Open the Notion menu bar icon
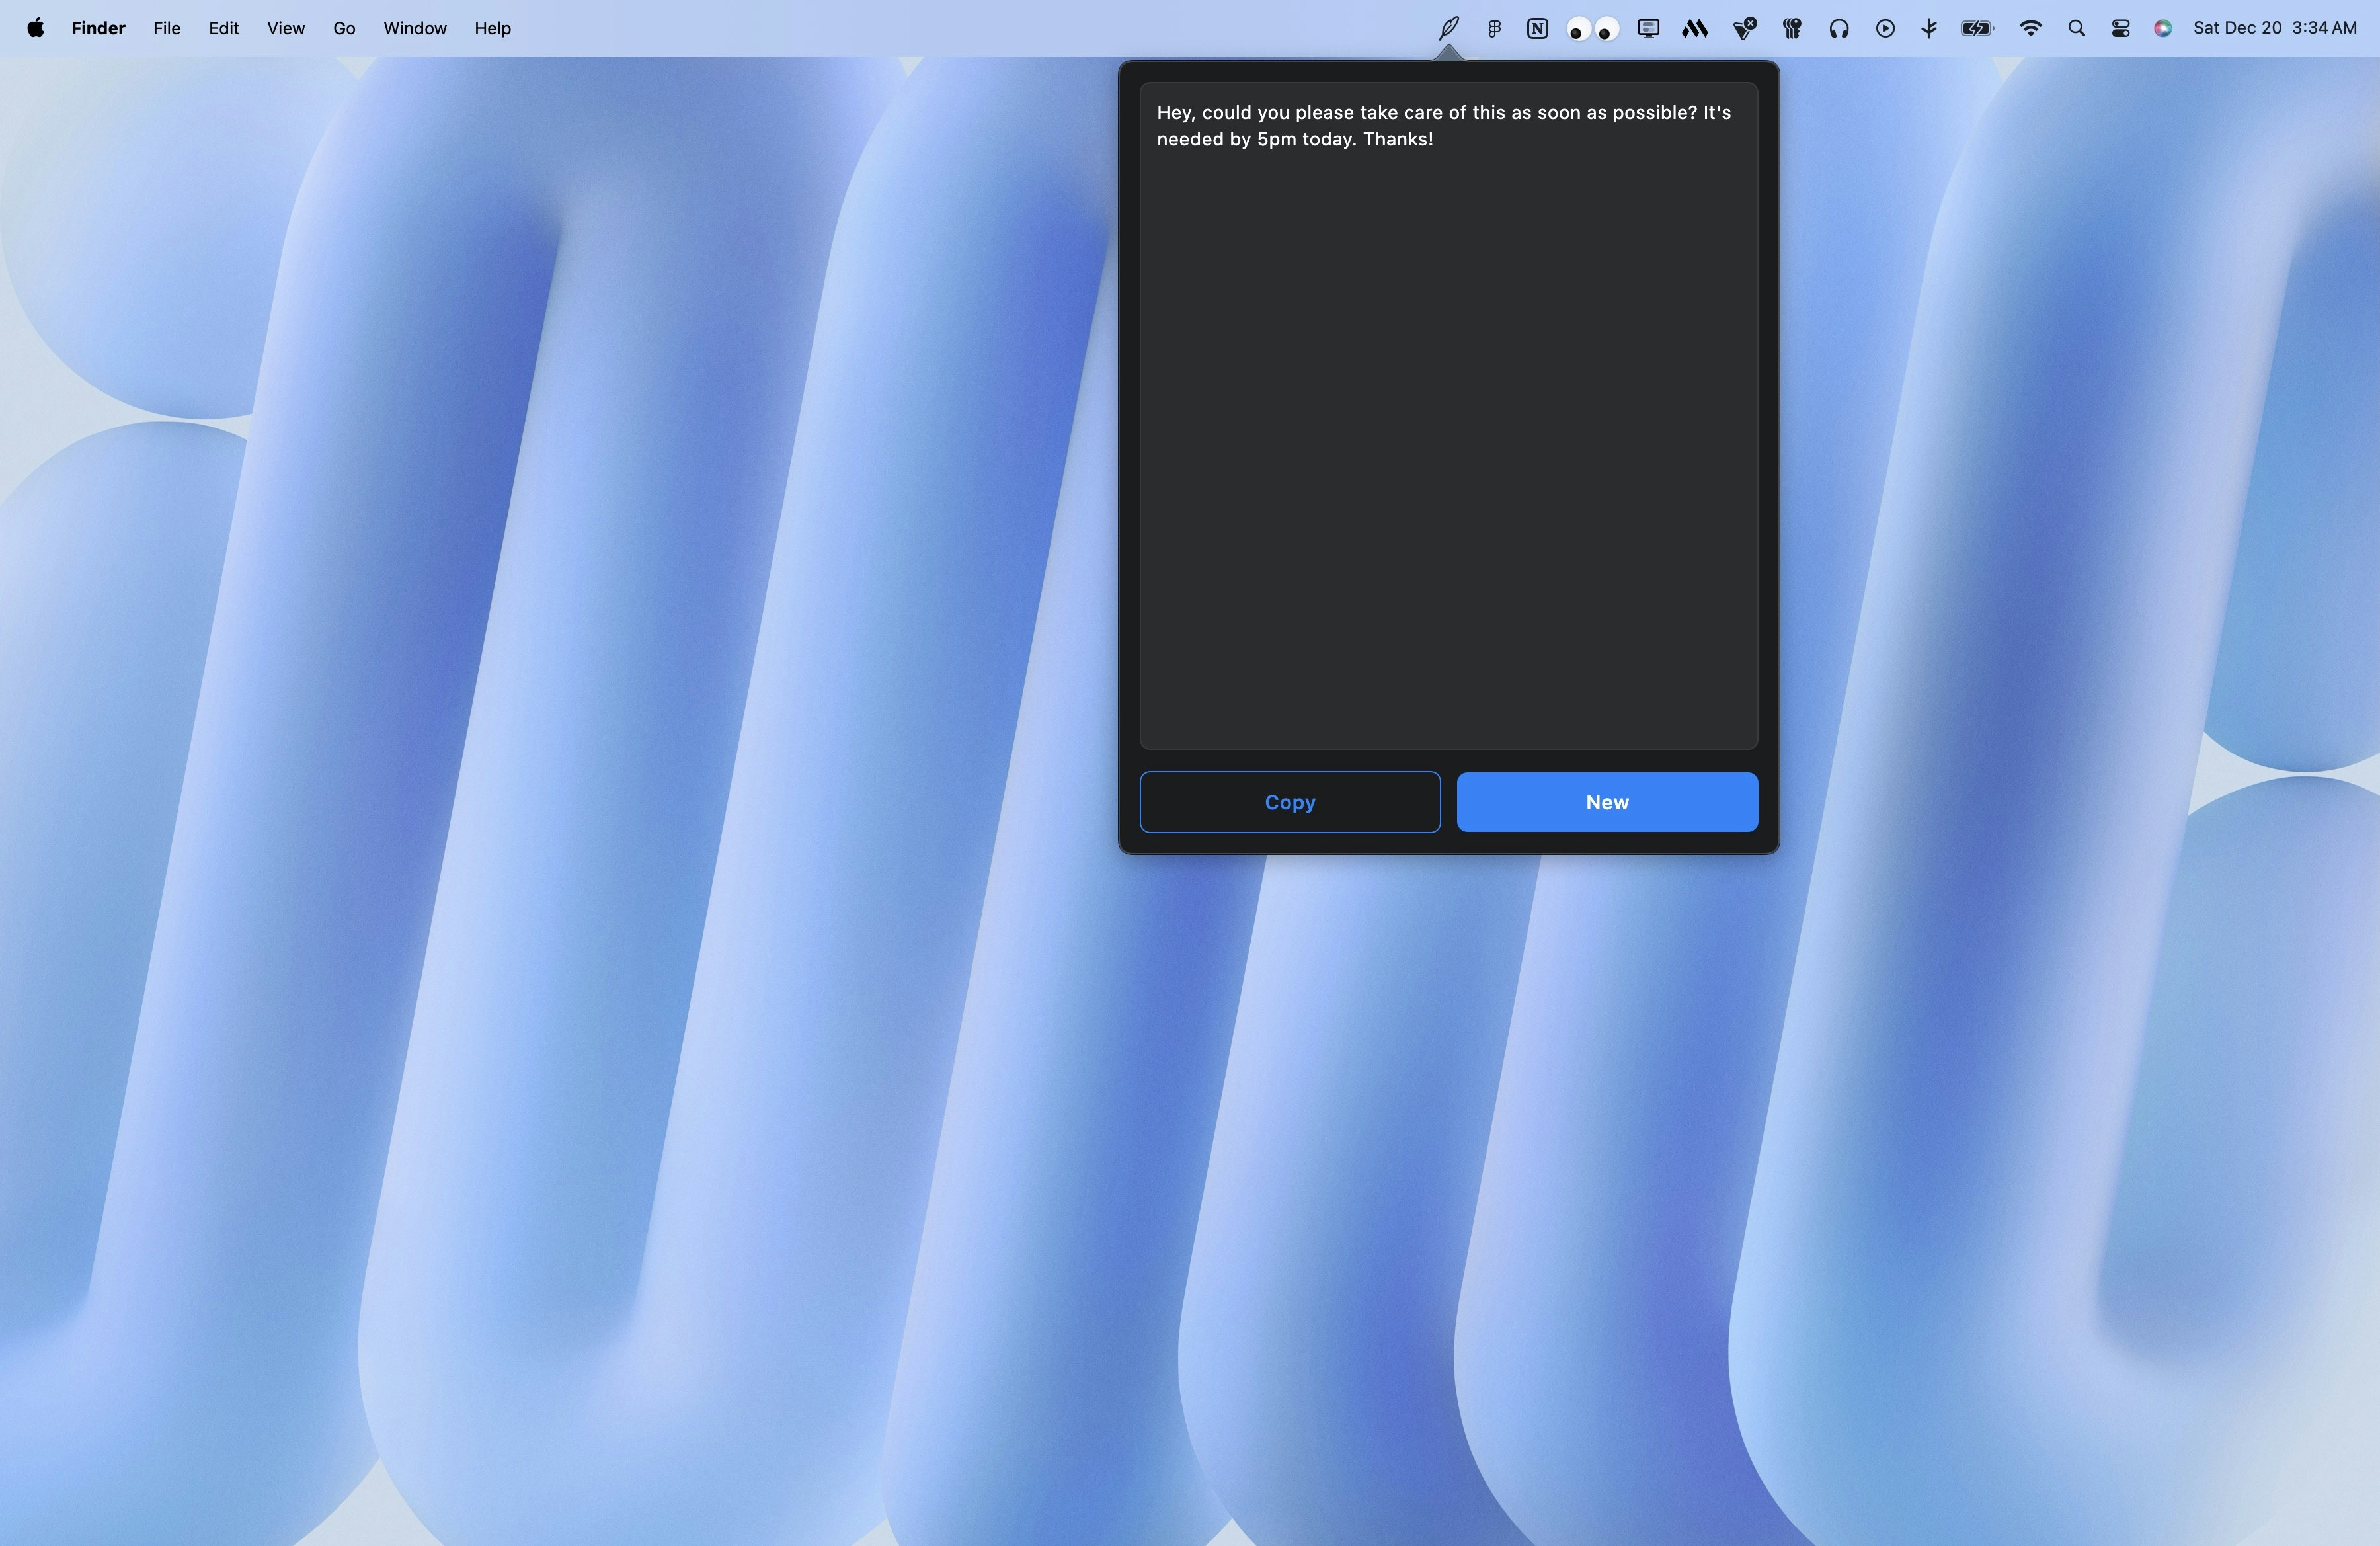2380x1546 pixels. pos(1536,28)
